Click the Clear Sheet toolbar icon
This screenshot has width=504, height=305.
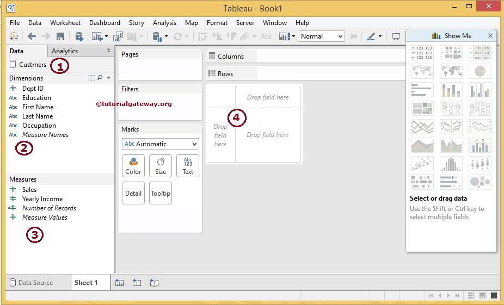pyautogui.click(x=132, y=36)
